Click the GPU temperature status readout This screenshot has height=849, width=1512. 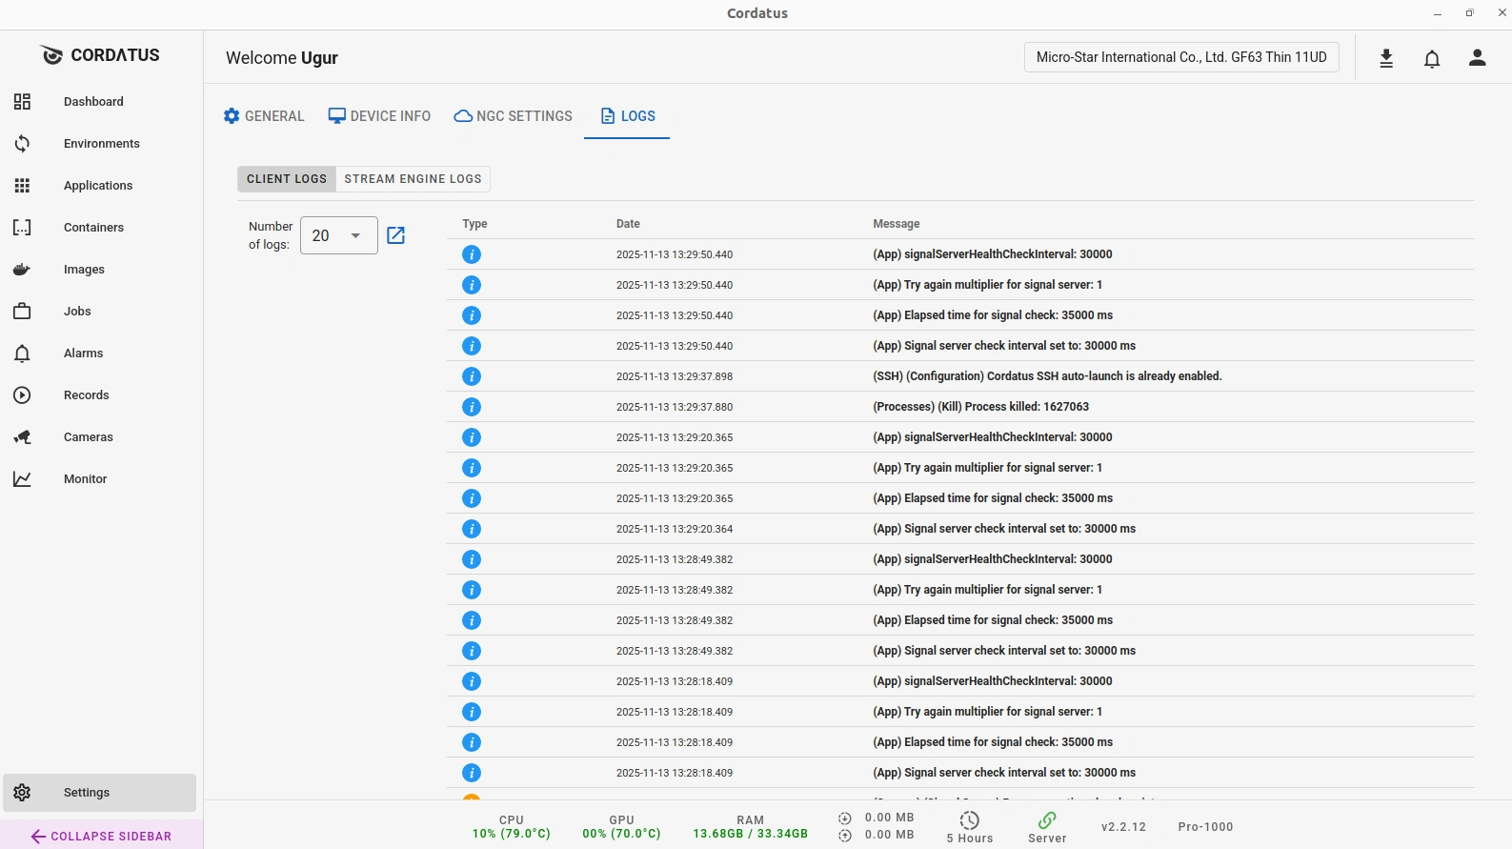(621, 827)
